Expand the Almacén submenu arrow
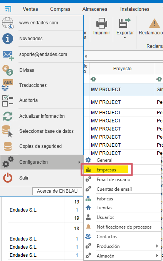This screenshot has width=163, height=261. [x=157, y=256]
